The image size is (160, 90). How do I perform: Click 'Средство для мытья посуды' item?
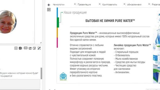129,62
